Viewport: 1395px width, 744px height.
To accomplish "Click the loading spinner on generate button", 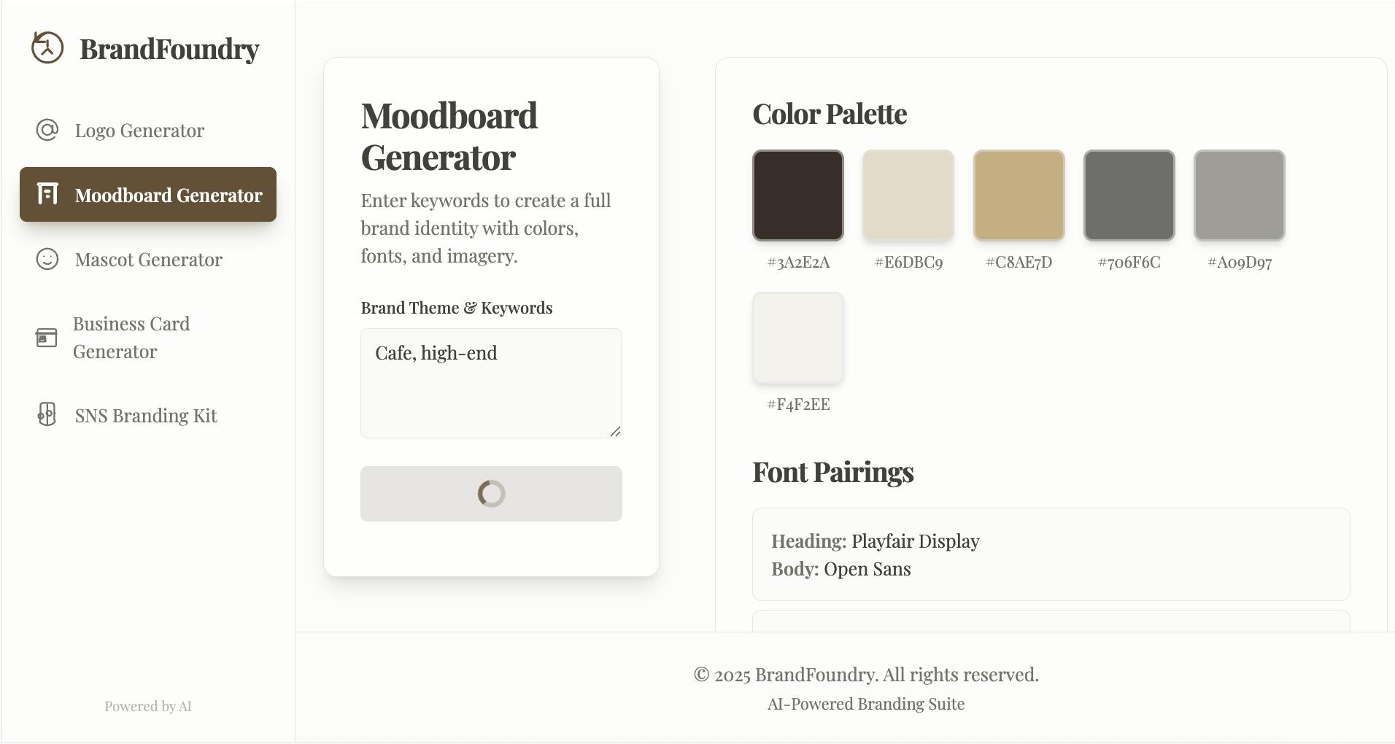I will click(x=491, y=494).
